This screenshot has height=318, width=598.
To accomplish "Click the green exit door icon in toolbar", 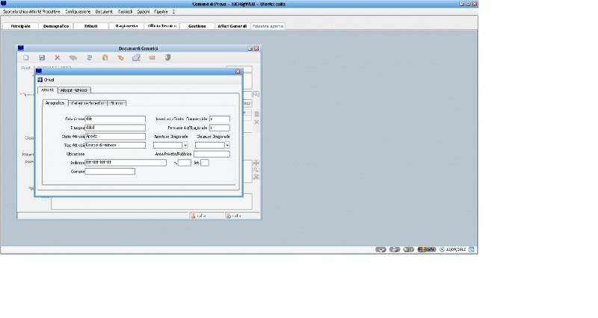I will click(x=167, y=58).
